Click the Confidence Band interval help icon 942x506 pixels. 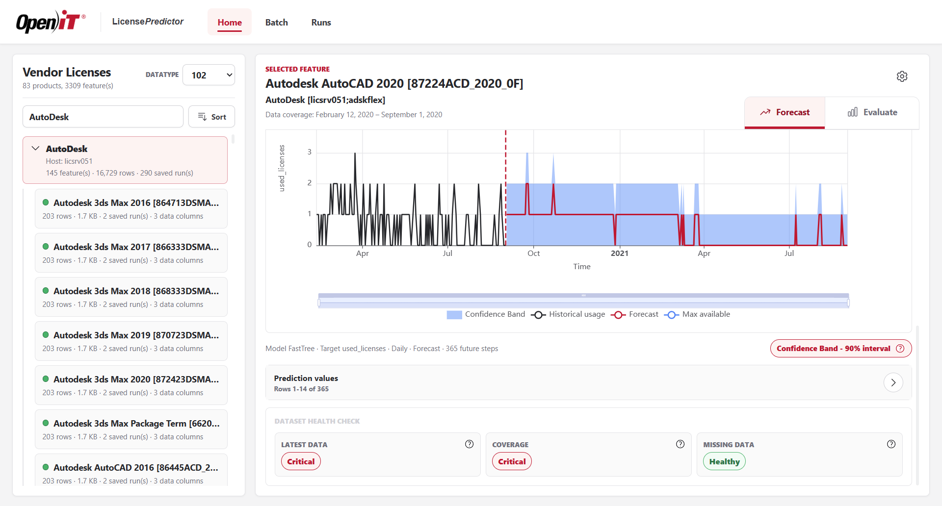900,349
